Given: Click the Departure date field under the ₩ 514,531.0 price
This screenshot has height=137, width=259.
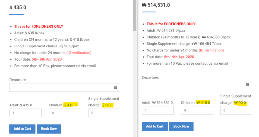Looking at the screenshot, I should pyautogui.click(x=192, y=85).
